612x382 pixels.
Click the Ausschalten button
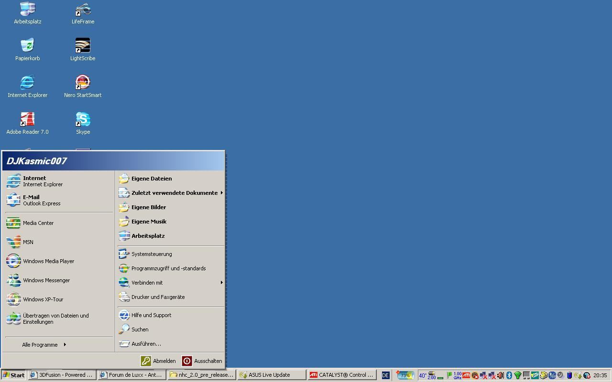[202, 361]
